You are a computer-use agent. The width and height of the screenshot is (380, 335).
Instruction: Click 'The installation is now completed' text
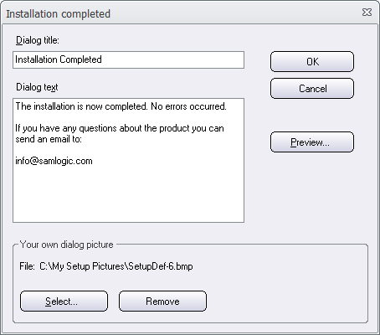[x=81, y=106]
